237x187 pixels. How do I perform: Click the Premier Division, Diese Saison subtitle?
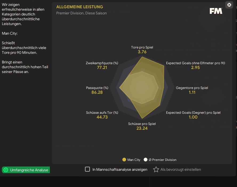coord(81,13)
